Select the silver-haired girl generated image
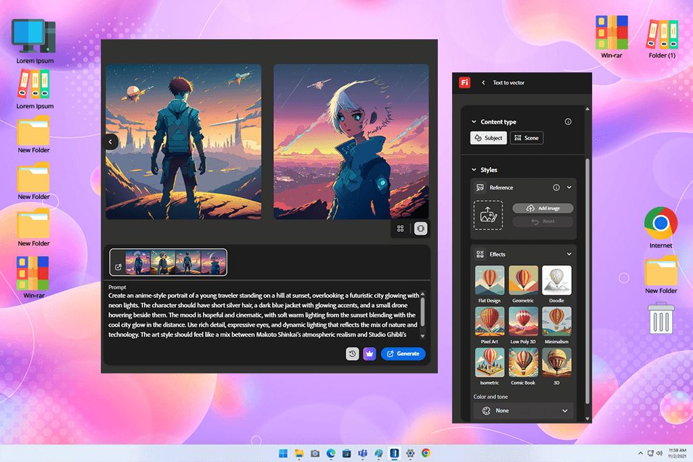The height and width of the screenshot is (462, 693). coord(351,142)
